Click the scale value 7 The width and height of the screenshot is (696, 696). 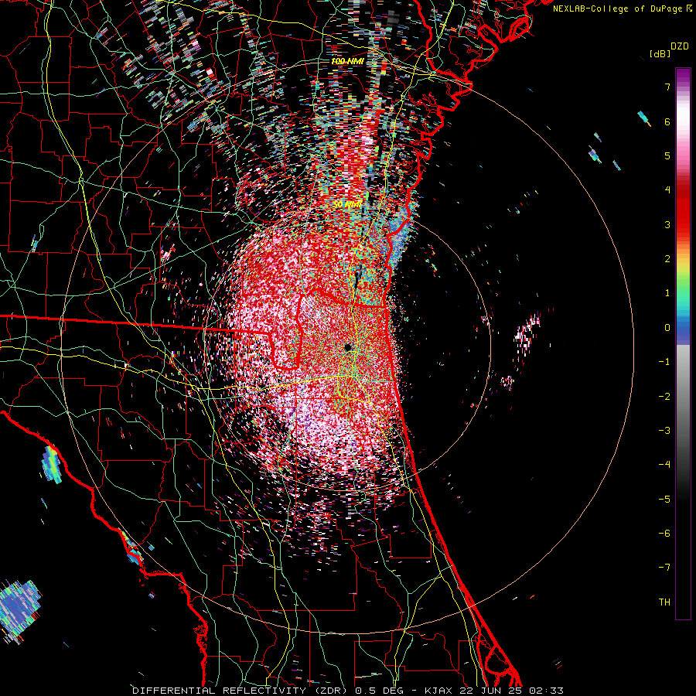667,87
